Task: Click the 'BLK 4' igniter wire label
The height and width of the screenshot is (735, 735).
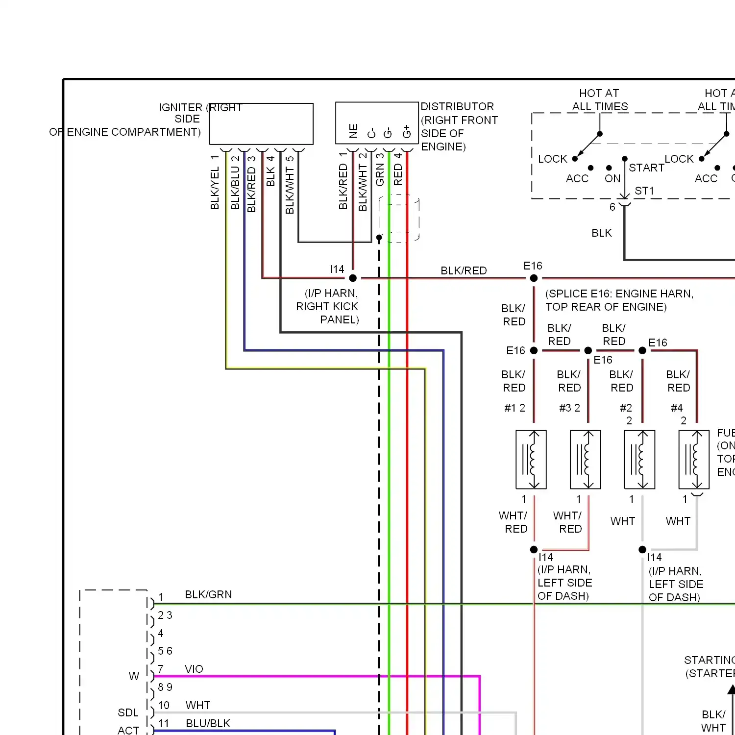Action: 270,171
